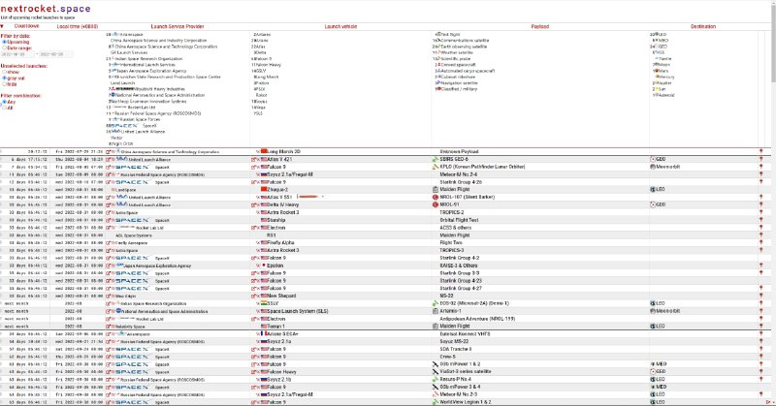Filter payloads by Weather satellite icon
Viewport: 776px width, 406px height.
pyautogui.click(x=439, y=52)
